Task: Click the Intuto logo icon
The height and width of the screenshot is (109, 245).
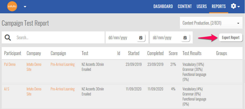Action: click(x=12, y=7)
